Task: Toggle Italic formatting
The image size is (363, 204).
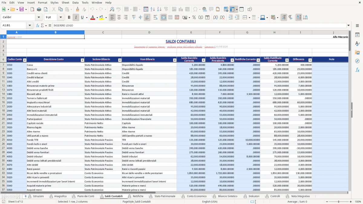Action: 76,18
